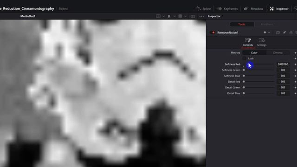Click the keyframe dot for Softness Red
The width and height of the screenshot is (297, 167).
[296, 64]
